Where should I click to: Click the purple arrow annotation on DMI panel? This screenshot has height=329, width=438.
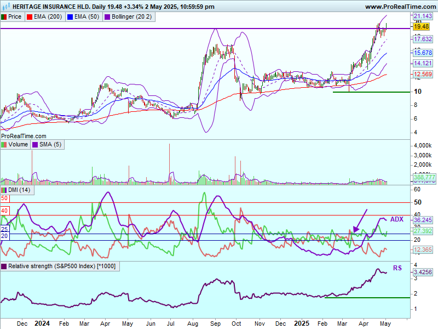360,220
